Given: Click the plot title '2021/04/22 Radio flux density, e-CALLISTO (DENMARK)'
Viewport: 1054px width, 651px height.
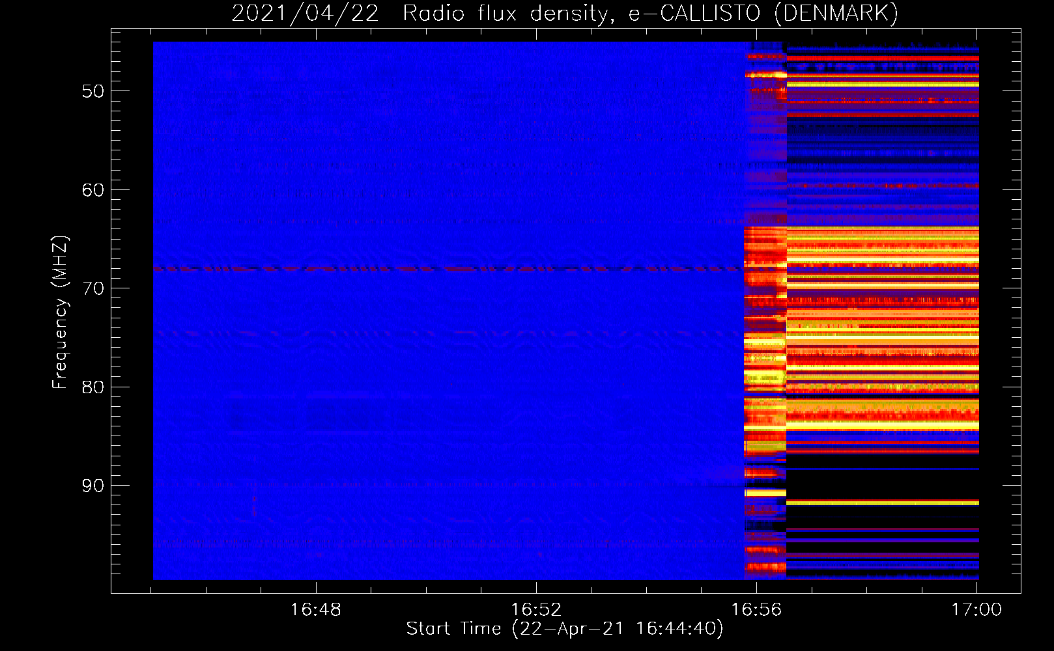Looking at the screenshot, I should (565, 13).
